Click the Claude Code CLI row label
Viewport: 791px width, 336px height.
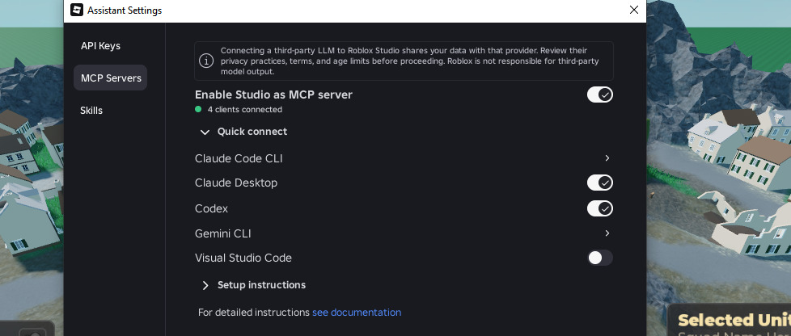(239, 158)
